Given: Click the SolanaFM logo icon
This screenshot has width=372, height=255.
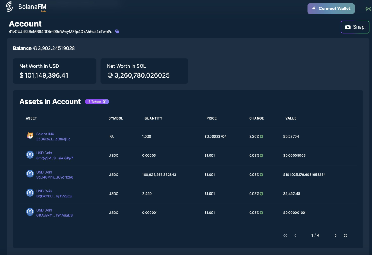Looking at the screenshot, I should tap(9, 7).
